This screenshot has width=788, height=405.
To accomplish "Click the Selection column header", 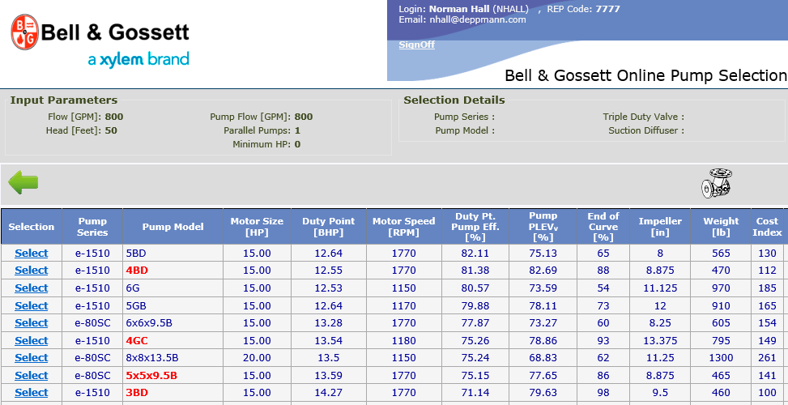I will pyautogui.click(x=31, y=227).
